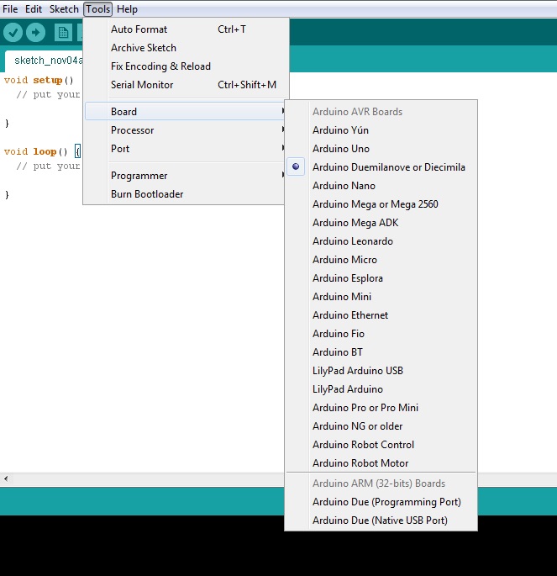Select Arduino Uno board

pyautogui.click(x=381, y=148)
